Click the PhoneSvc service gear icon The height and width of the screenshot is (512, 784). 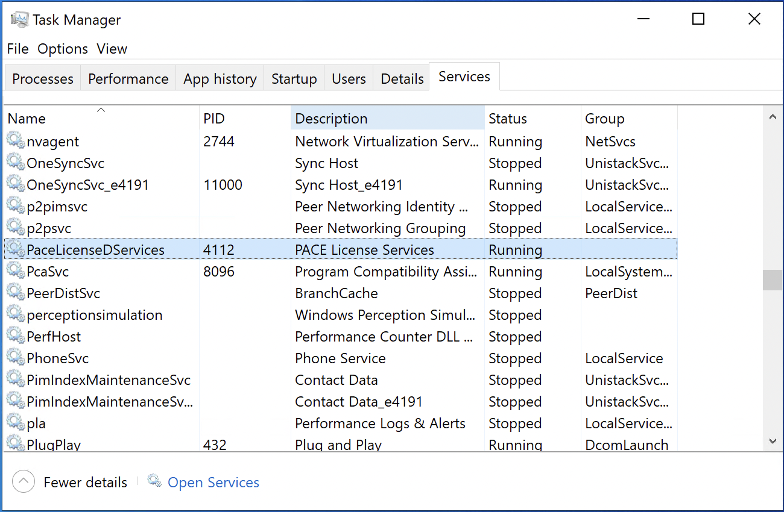[15, 358]
